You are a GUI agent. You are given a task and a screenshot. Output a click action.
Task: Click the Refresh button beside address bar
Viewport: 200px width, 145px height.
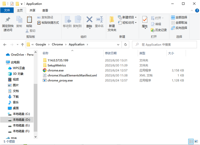126,45
